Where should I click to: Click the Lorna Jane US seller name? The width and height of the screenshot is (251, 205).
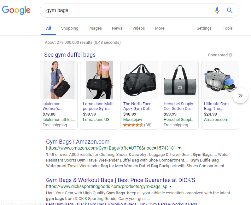coord(96,119)
